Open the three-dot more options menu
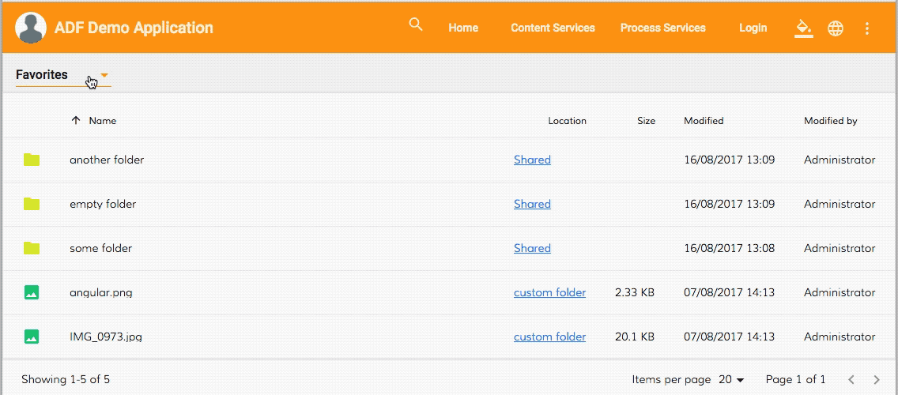898x395 pixels. 866,28
